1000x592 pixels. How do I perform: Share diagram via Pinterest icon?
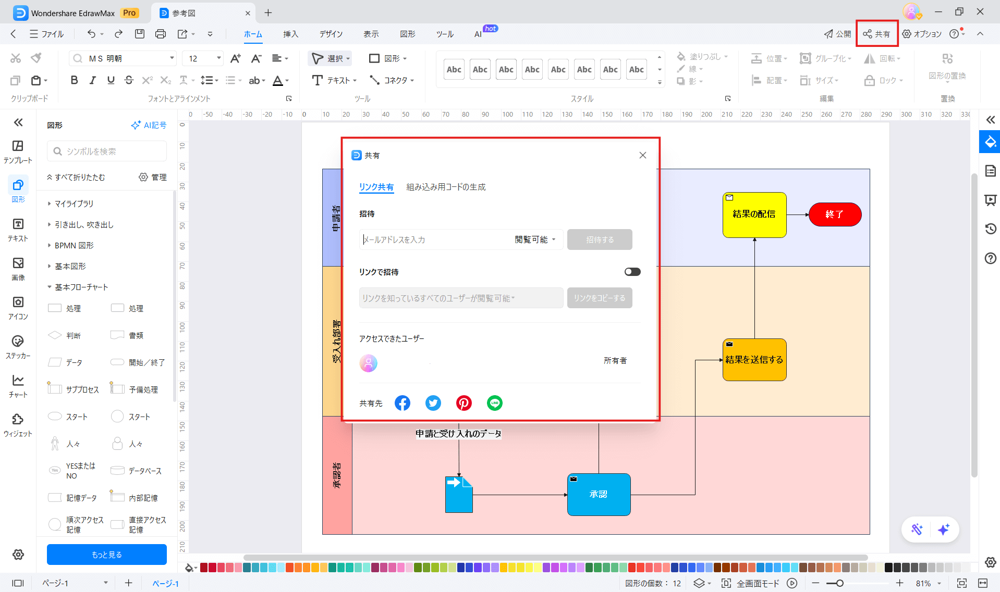[x=464, y=403]
